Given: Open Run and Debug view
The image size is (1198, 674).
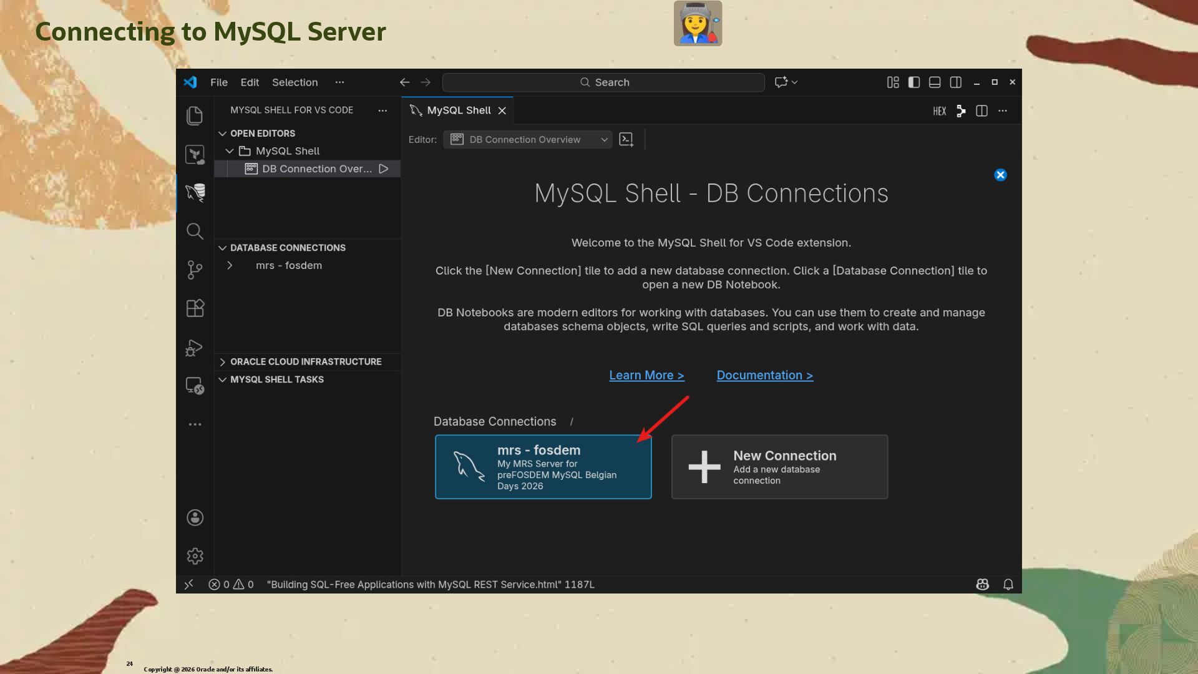Looking at the screenshot, I should coord(195,347).
